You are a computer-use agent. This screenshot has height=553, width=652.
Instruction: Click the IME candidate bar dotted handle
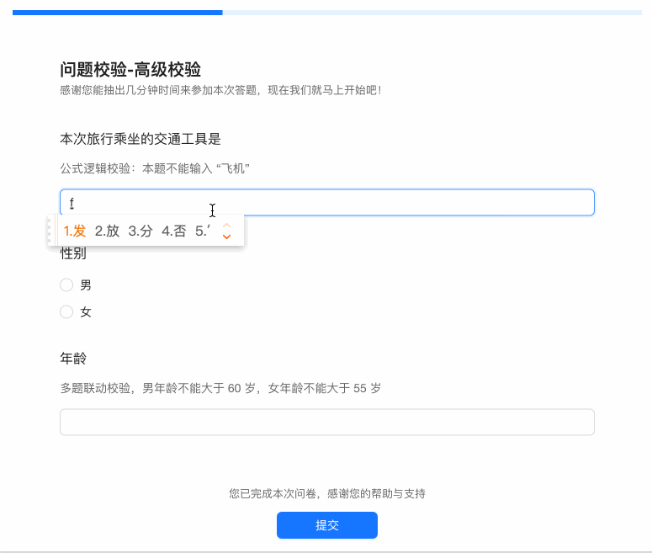coord(50,231)
